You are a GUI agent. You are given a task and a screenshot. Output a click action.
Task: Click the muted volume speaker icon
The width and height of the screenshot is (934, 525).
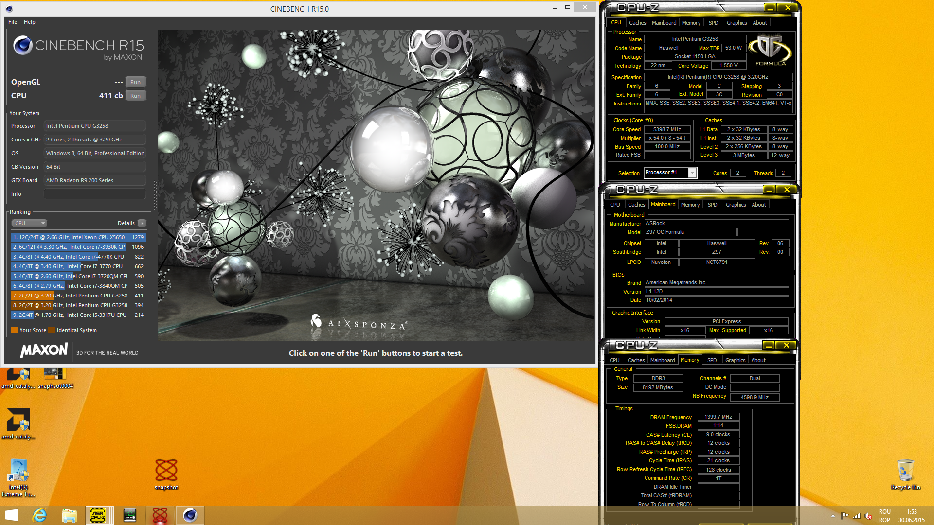pos(868,516)
